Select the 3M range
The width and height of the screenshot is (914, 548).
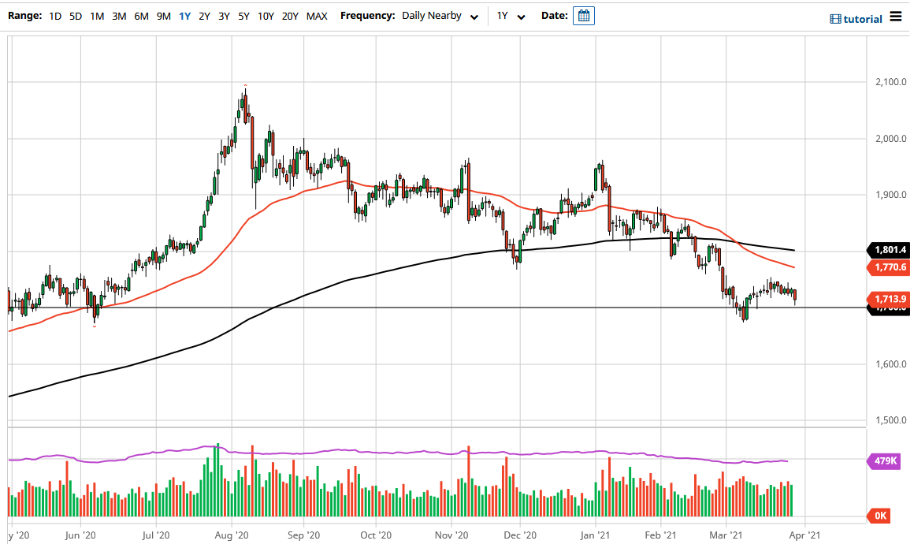click(x=119, y=17)
